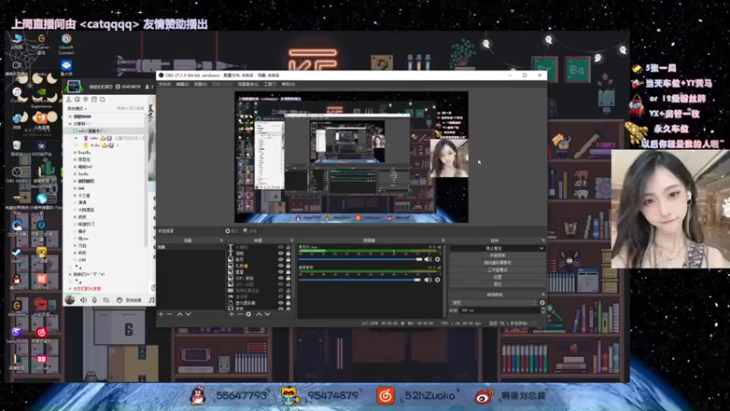Open source properties gear in Sources dock
This screenshot has height=411, width=730.
(248, 314)
